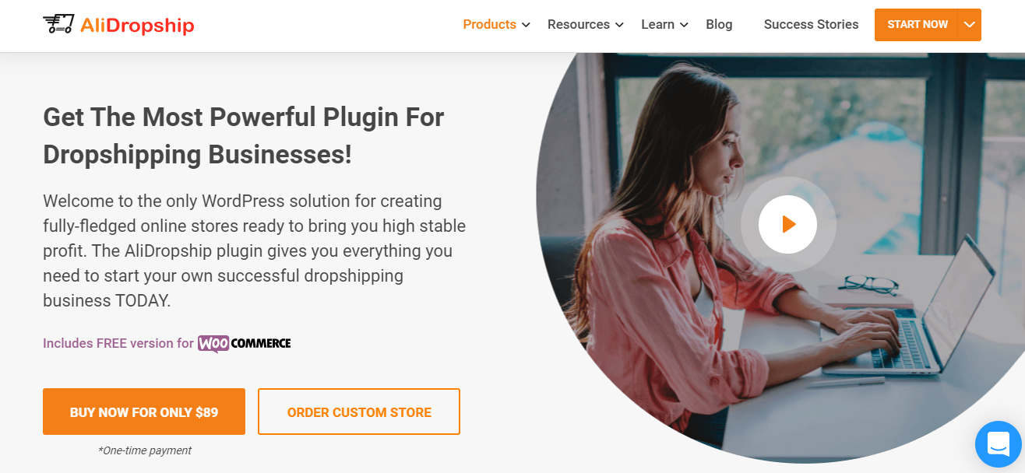Go to the Blog page
1025x473 pixels.
(719, 24)
